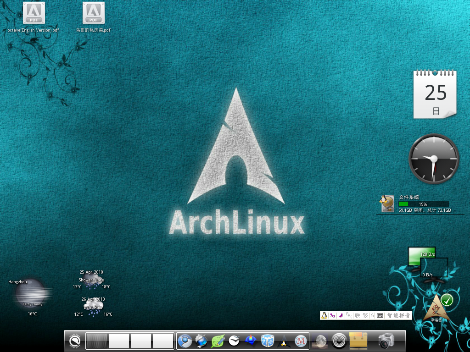Open the red M circle application
Viewport: 470px width, 352px height.
300,341
